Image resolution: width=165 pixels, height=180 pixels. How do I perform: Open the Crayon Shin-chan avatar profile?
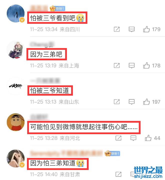(16, 122)
